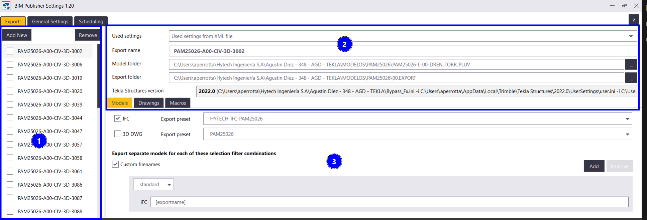Click the Remove export button

88,35
